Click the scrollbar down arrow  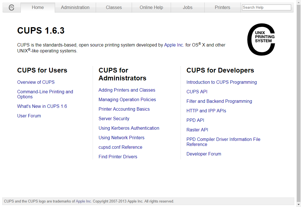tap(298, 205)
